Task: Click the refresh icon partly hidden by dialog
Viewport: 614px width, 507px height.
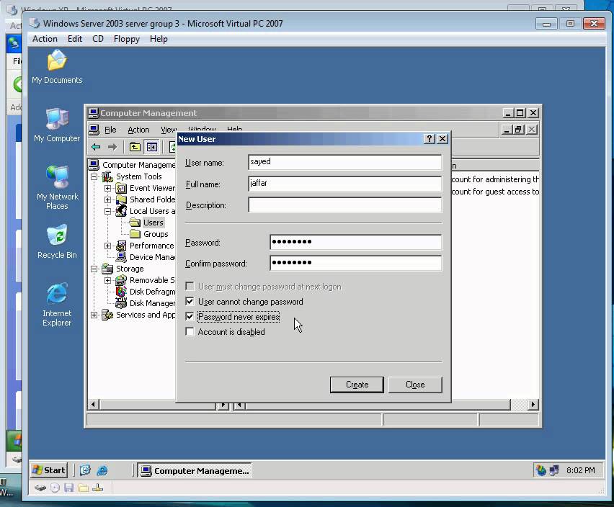Action: [x=172, y=147]
